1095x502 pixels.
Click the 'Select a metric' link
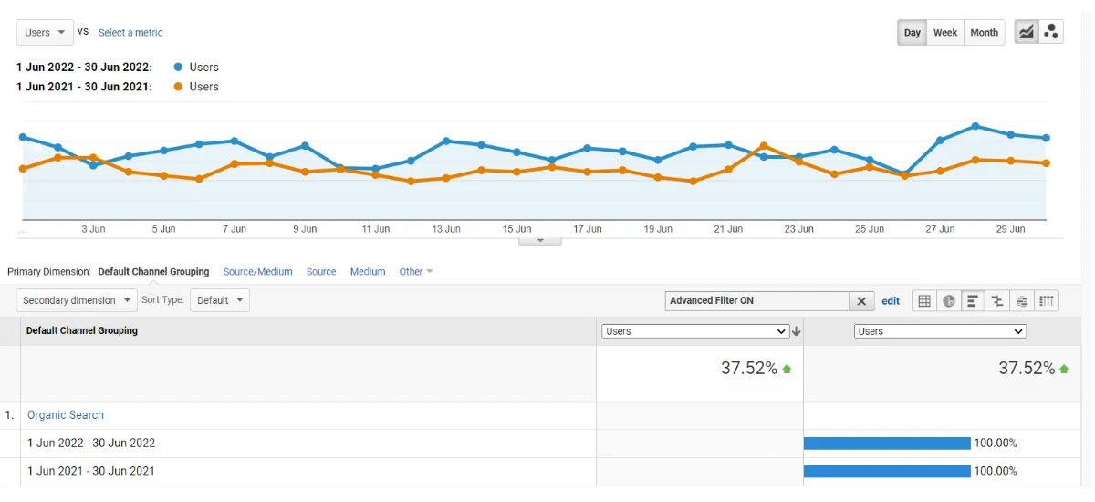coord(130,33)
